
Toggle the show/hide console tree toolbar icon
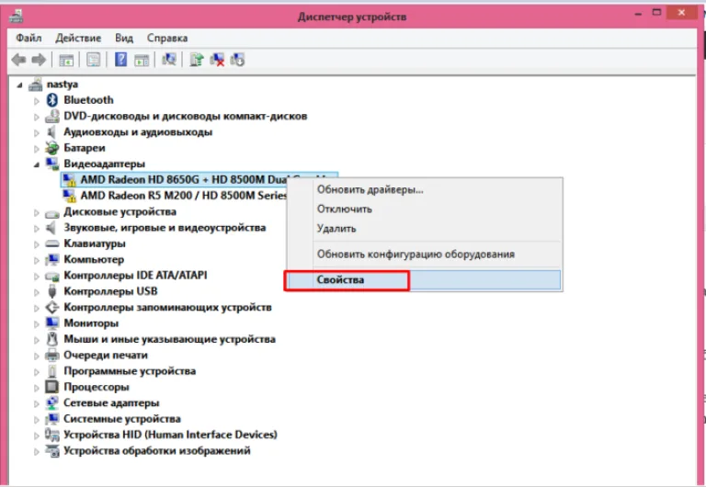66,60
